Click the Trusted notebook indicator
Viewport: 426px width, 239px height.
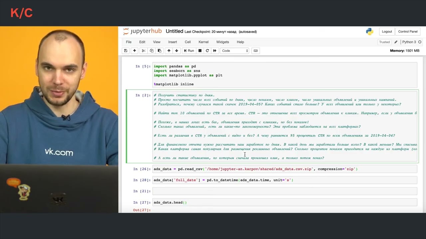pos(384,42)
